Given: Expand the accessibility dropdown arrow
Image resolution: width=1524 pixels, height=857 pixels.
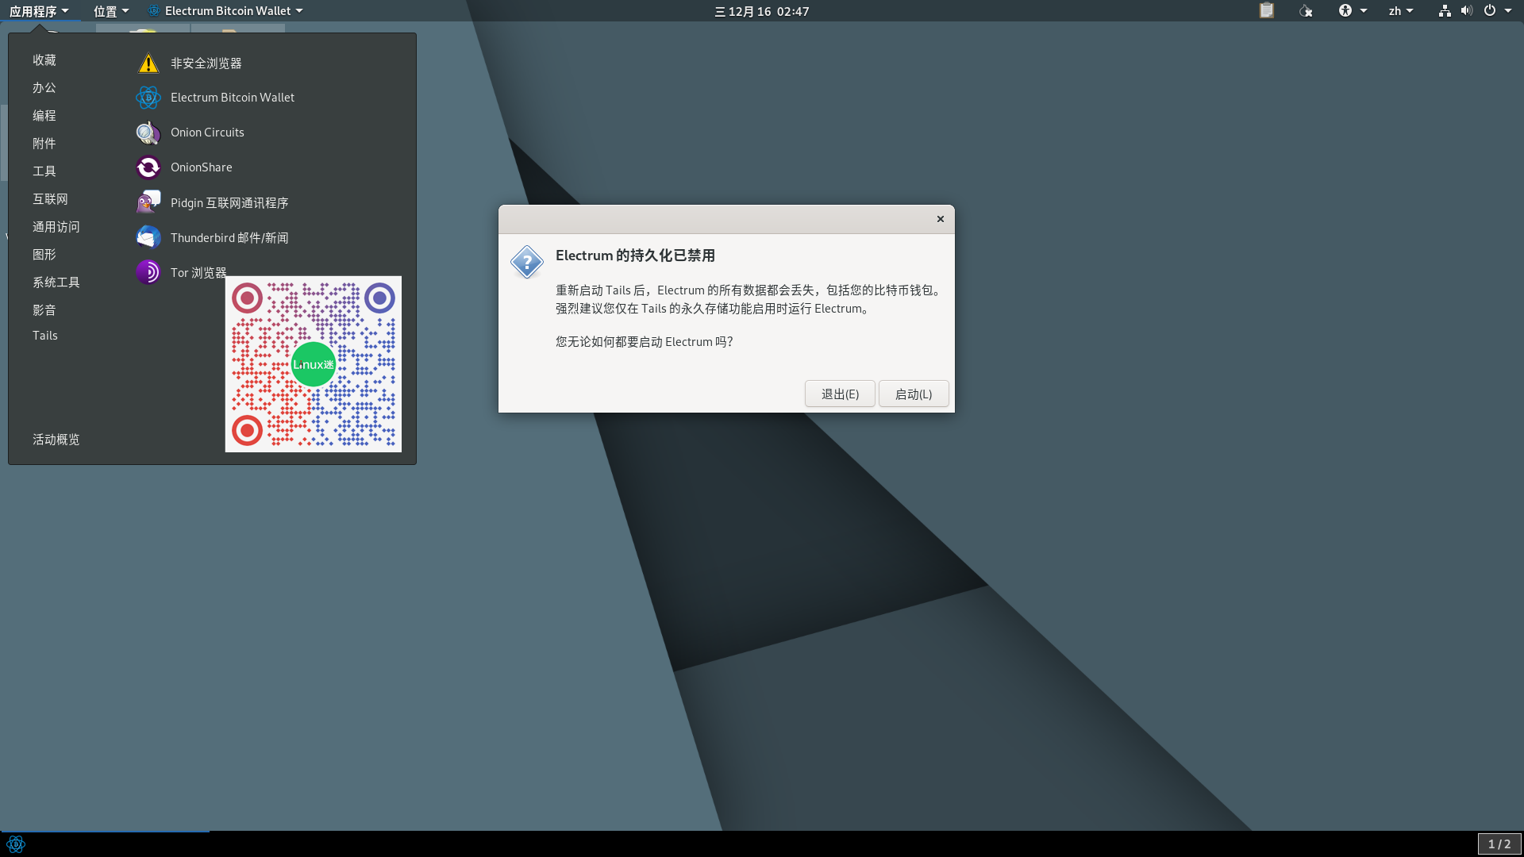Looking at the screenshot, I should (1364, 11).
